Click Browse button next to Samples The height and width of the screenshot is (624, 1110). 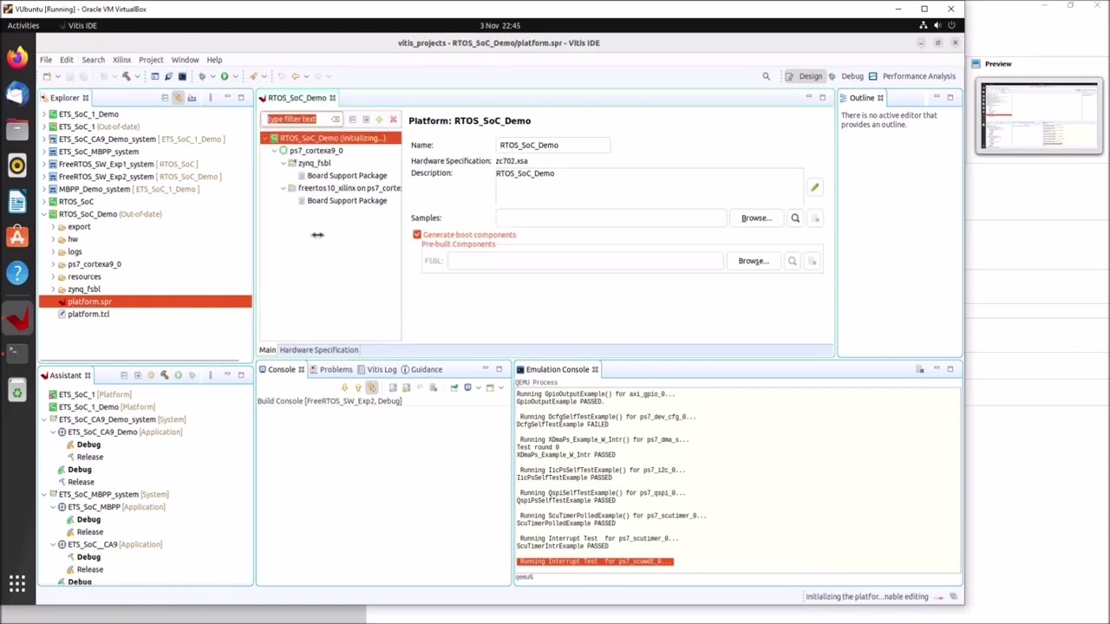tap(756, 218)
